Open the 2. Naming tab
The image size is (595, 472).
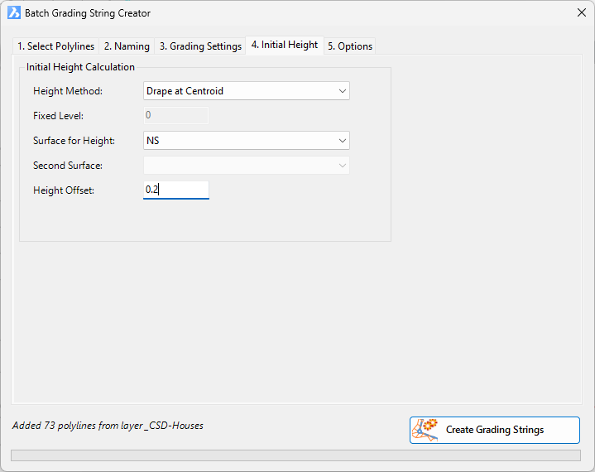click(x=127, y=46)
